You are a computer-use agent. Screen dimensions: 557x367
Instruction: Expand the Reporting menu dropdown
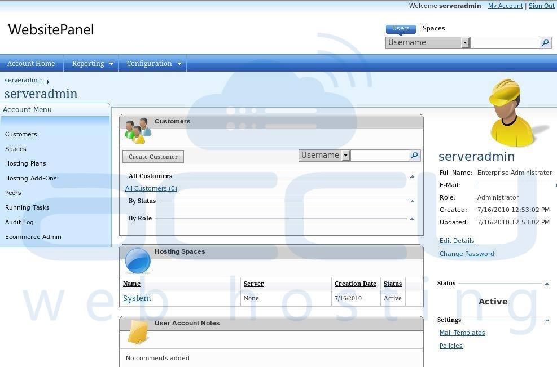[111, 63]
